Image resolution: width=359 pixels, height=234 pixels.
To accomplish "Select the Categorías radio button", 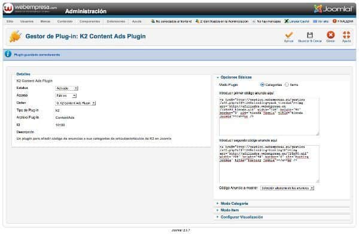I will pos(263,85).
